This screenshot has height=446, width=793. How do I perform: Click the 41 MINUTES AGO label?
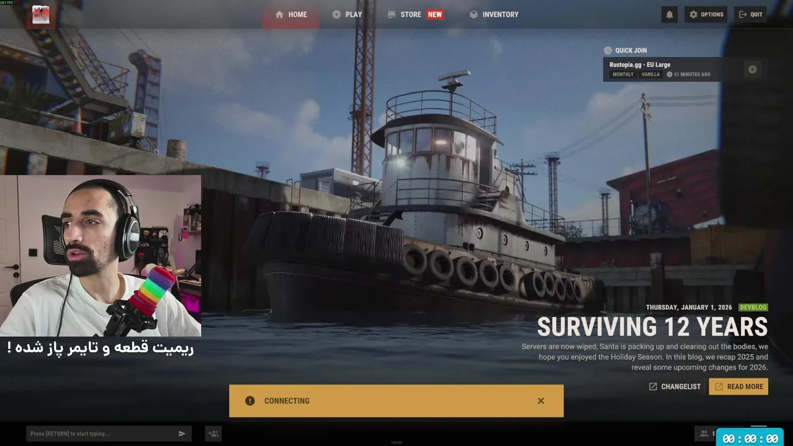688,74
